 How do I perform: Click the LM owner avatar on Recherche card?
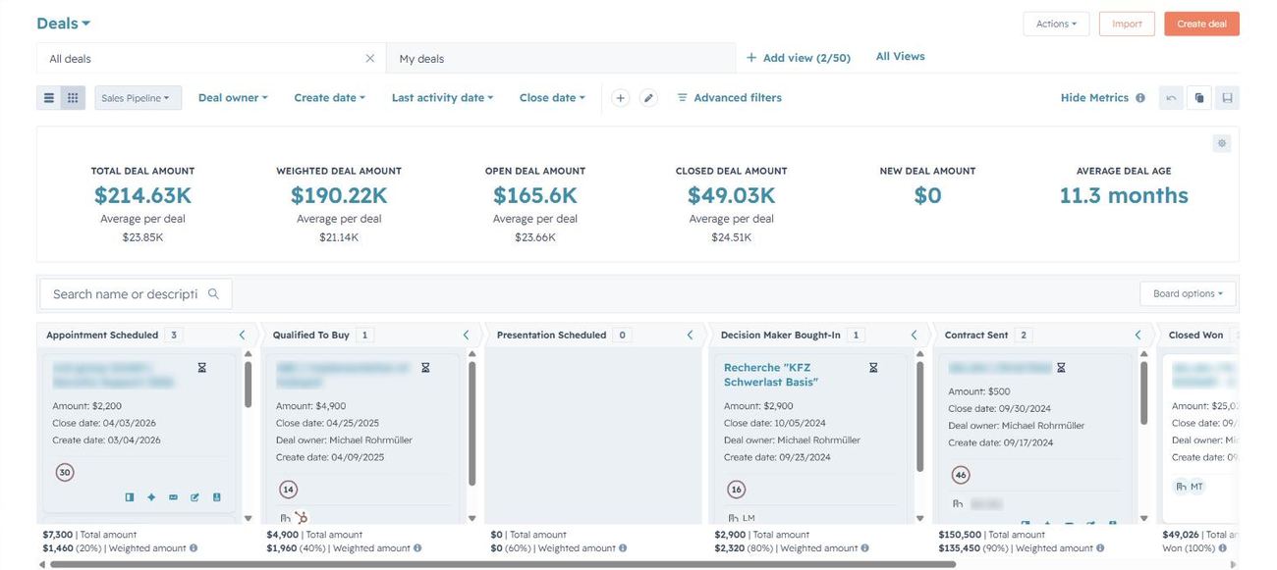coord(749,518)
